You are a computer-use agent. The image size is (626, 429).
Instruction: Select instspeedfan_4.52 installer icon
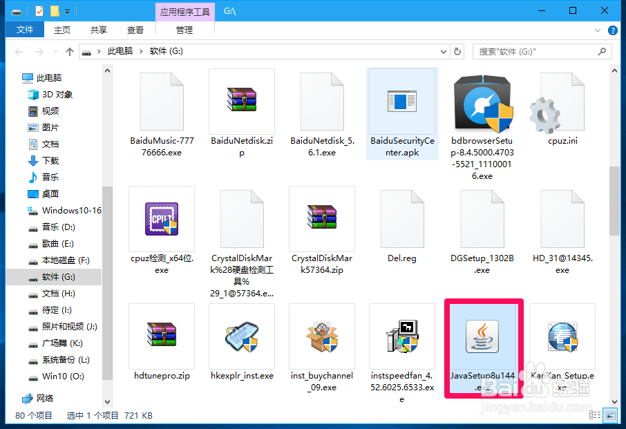click(402, 336)
